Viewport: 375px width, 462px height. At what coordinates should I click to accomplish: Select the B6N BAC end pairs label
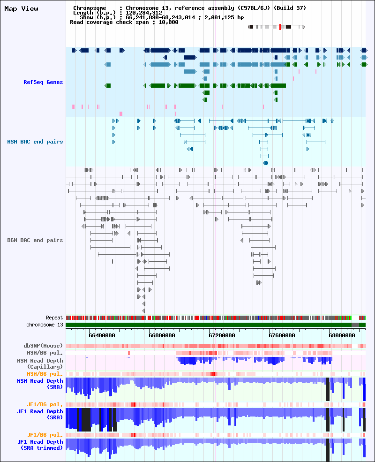pos(35,240)
